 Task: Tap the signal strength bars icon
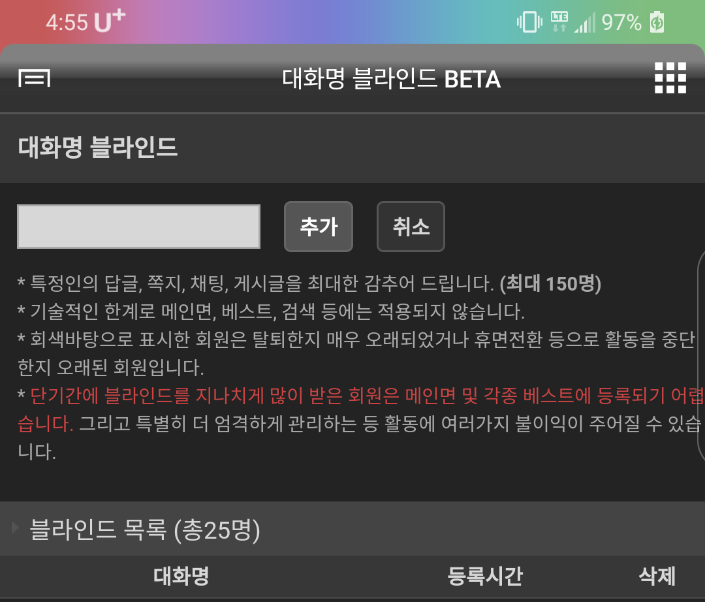[584, 22]
